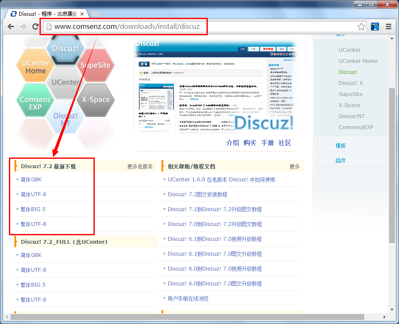Minimize the browser window

pyautogui.click(x=359, y=4)
